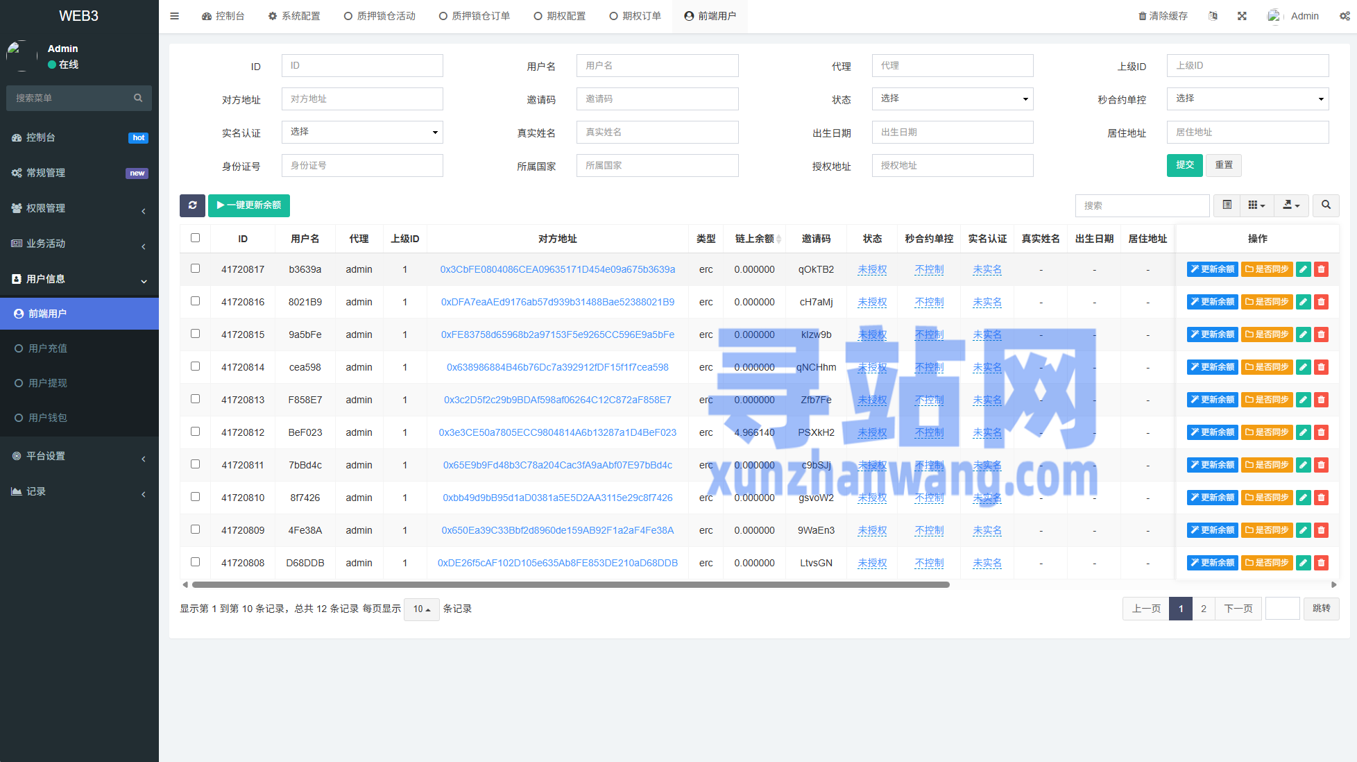Click the table view toggle icon
The height and width of the screenshot is (762, 1357).
click(x=1227, y=205)
